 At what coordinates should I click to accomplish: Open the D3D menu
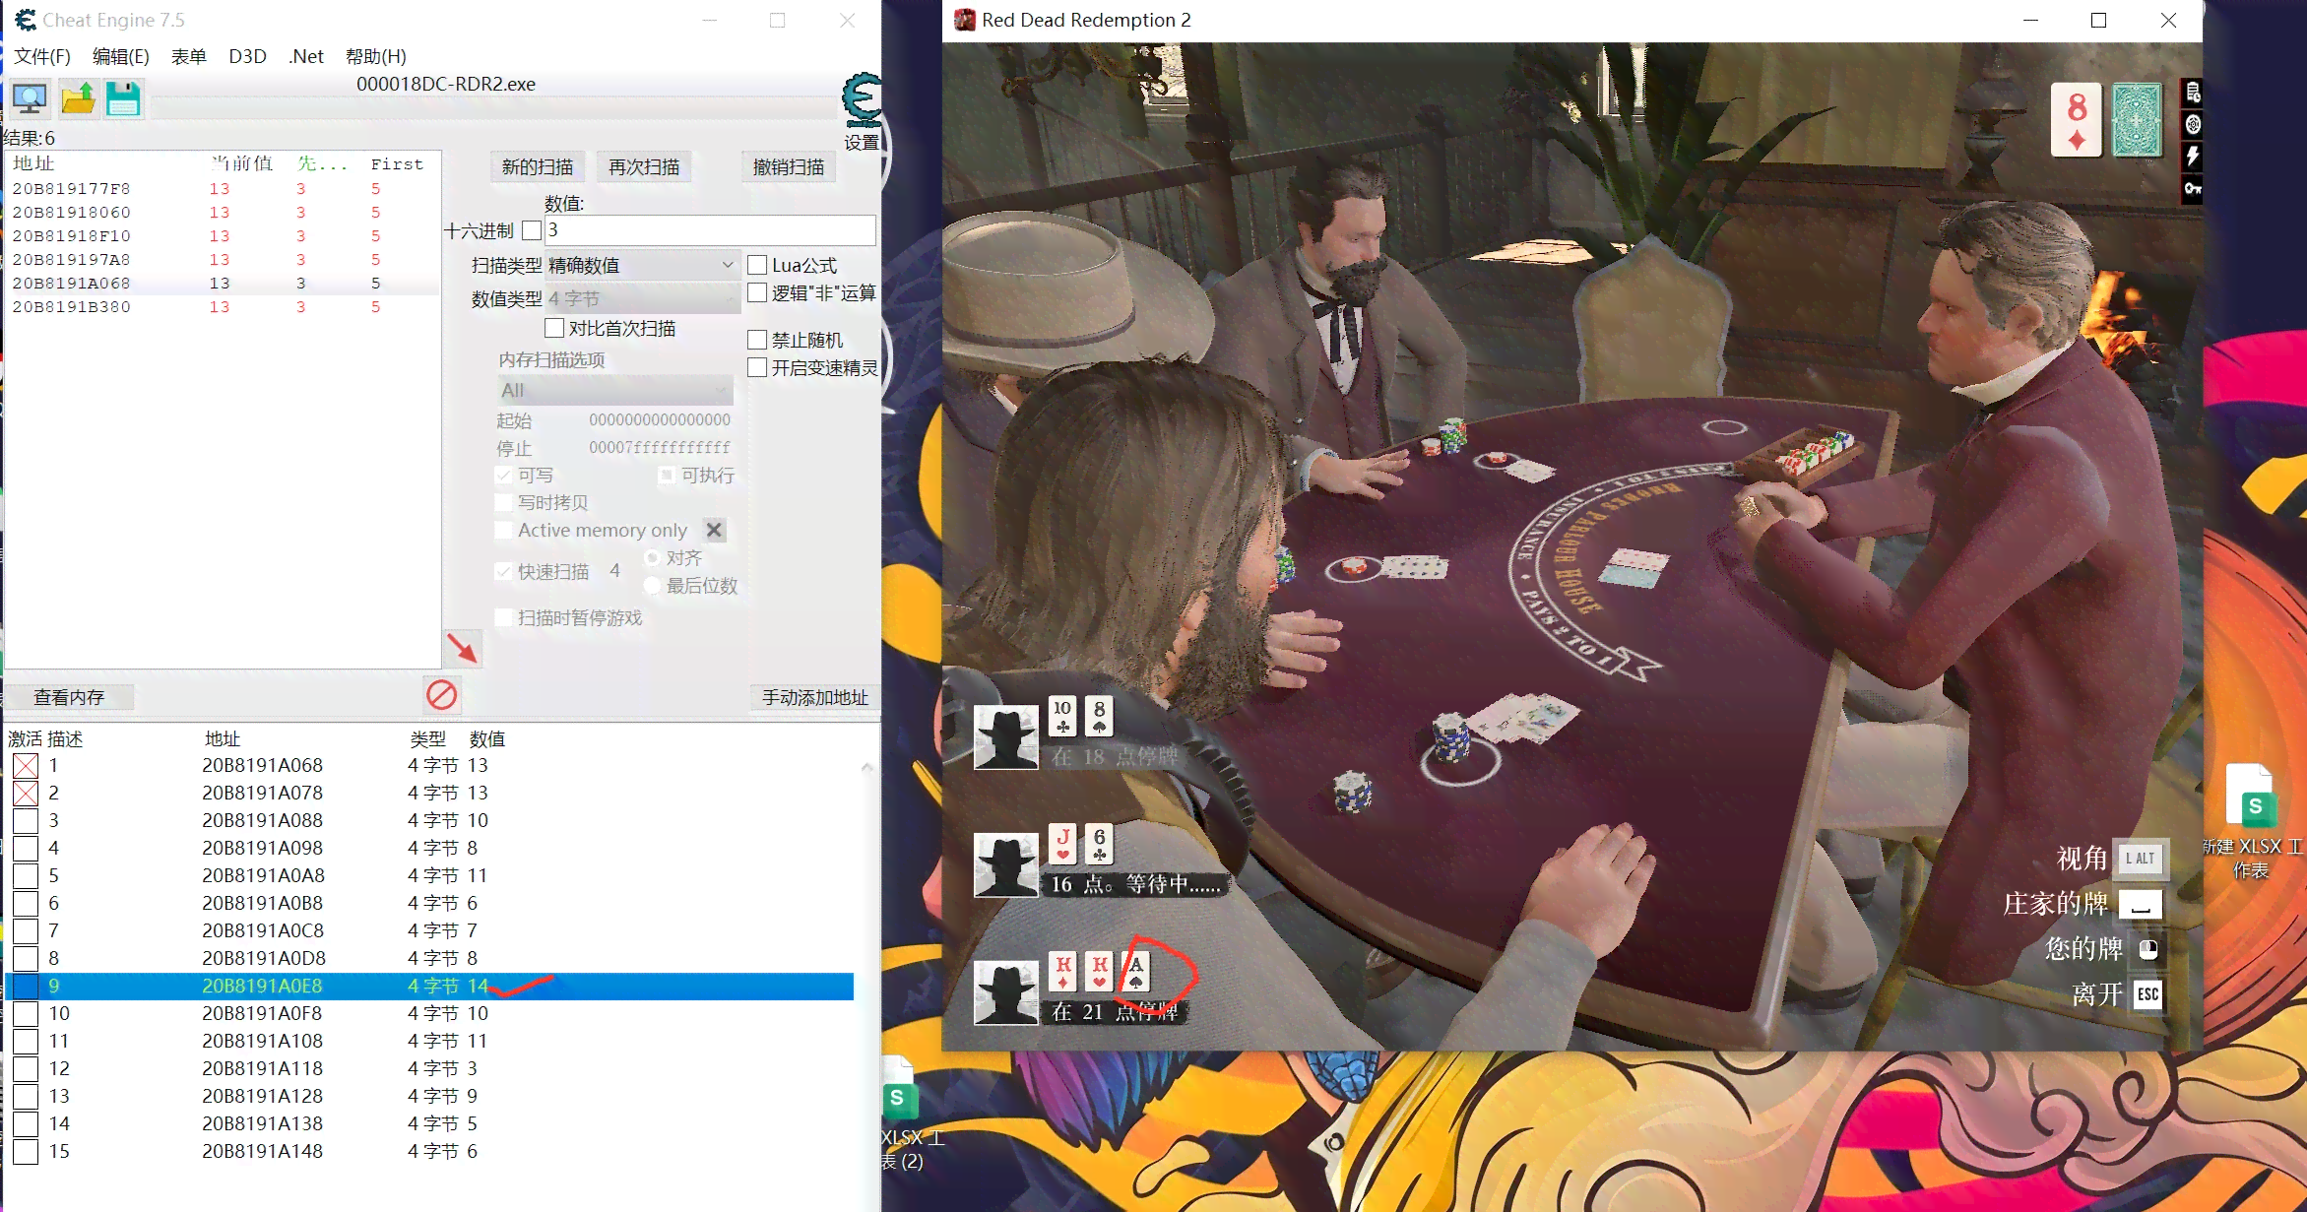(247, 56)
